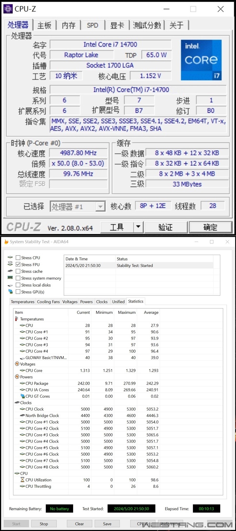The height and width of the screenshot is (531, 236).
Task: Click the Powers lightning icon in statistics list
Action: pos(17,377)
